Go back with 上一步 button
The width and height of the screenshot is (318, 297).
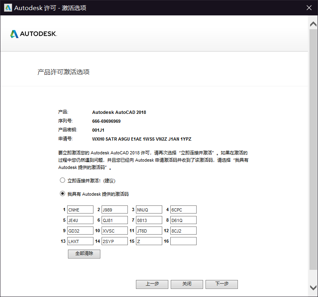click(x=152, y=284)
